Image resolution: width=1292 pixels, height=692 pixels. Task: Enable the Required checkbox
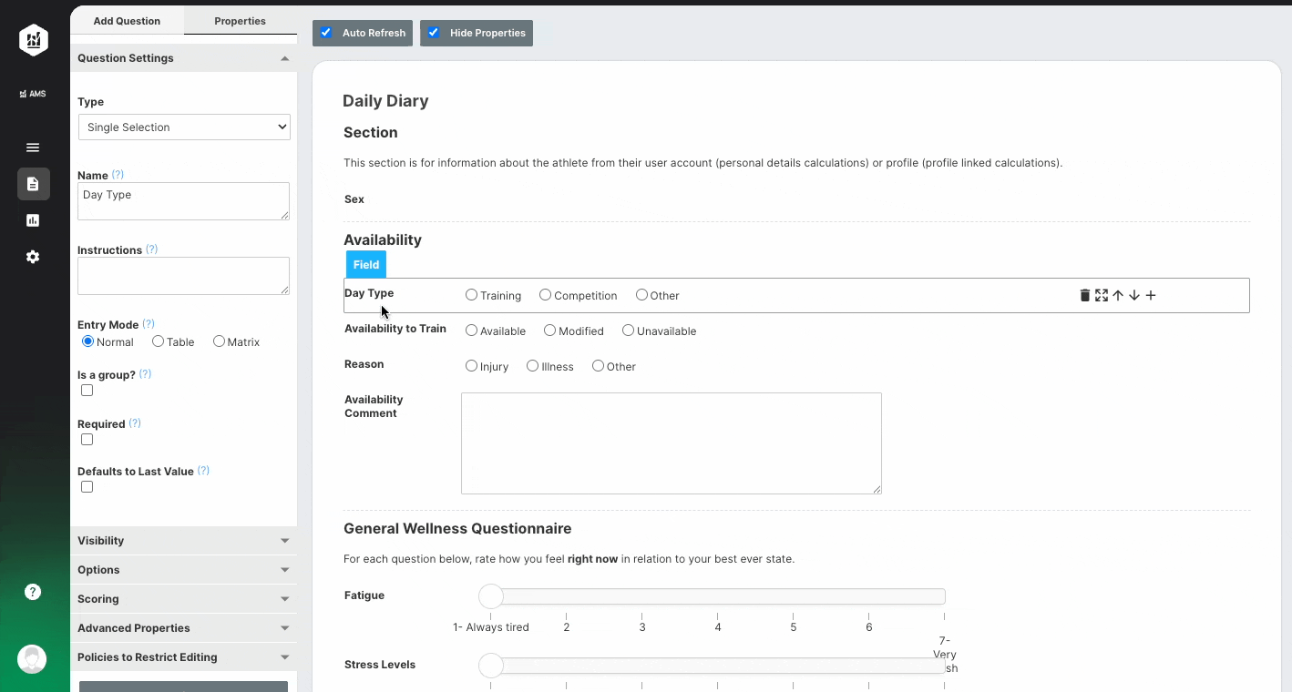[87, 440]
